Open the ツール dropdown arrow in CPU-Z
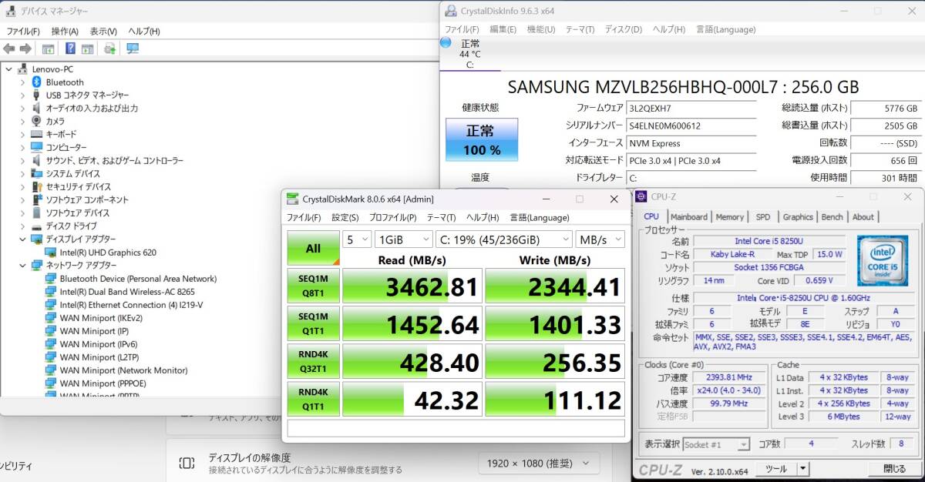 tap(802, 468)
